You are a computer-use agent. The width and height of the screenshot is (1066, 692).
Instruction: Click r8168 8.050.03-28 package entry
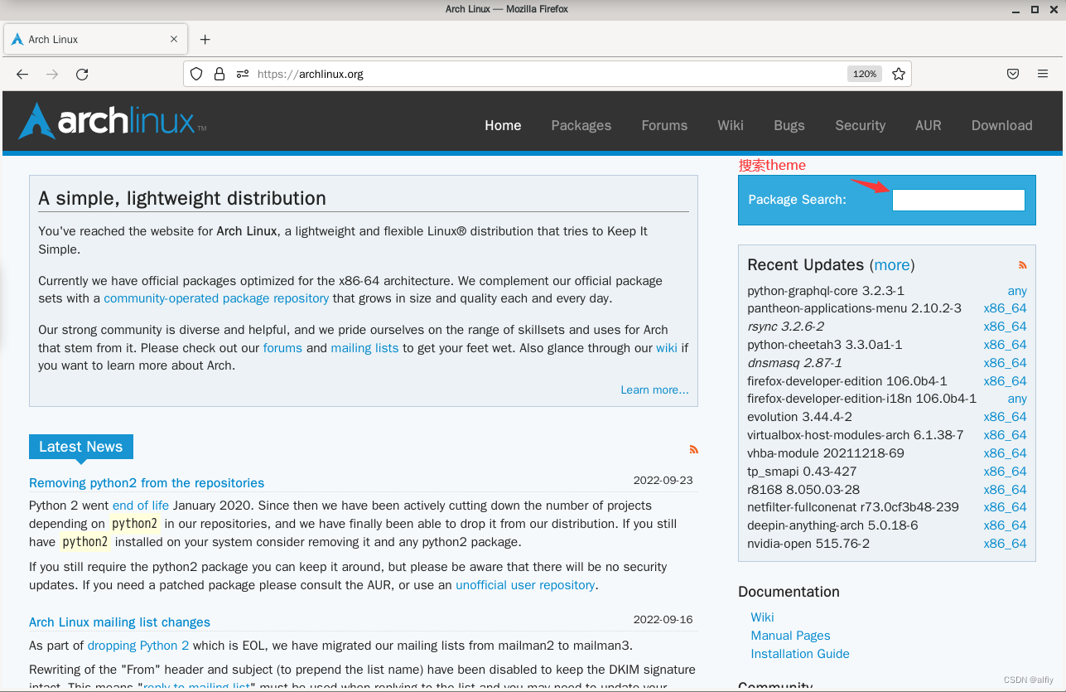tap(803, 490)
